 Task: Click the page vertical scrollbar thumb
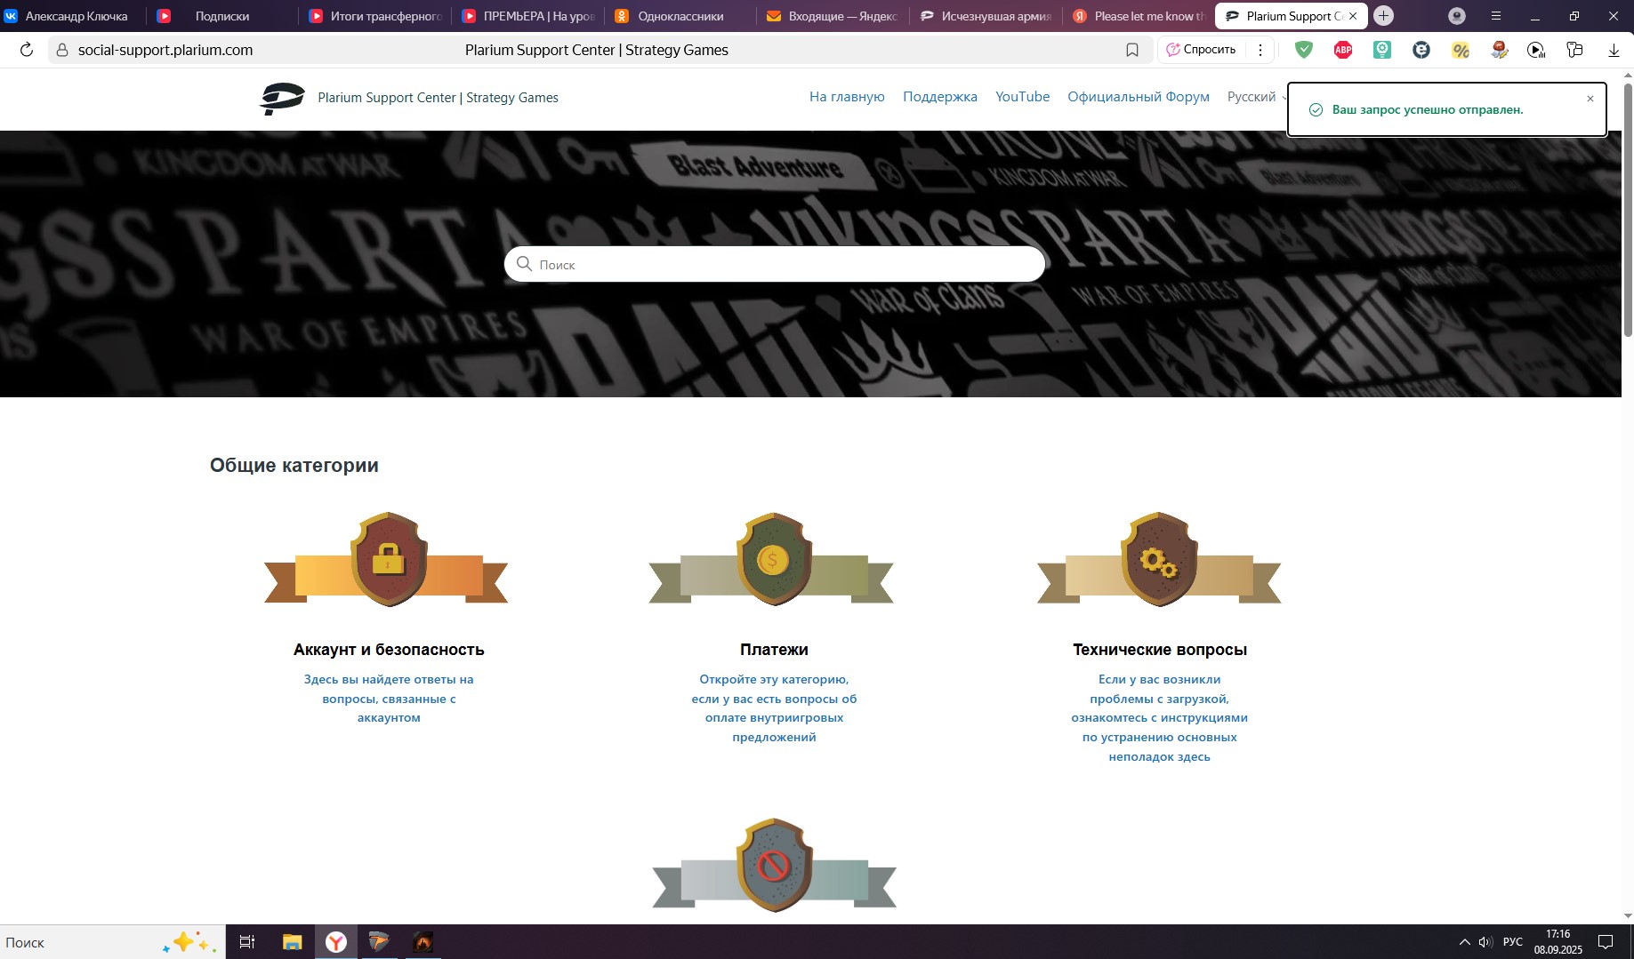1628,210
